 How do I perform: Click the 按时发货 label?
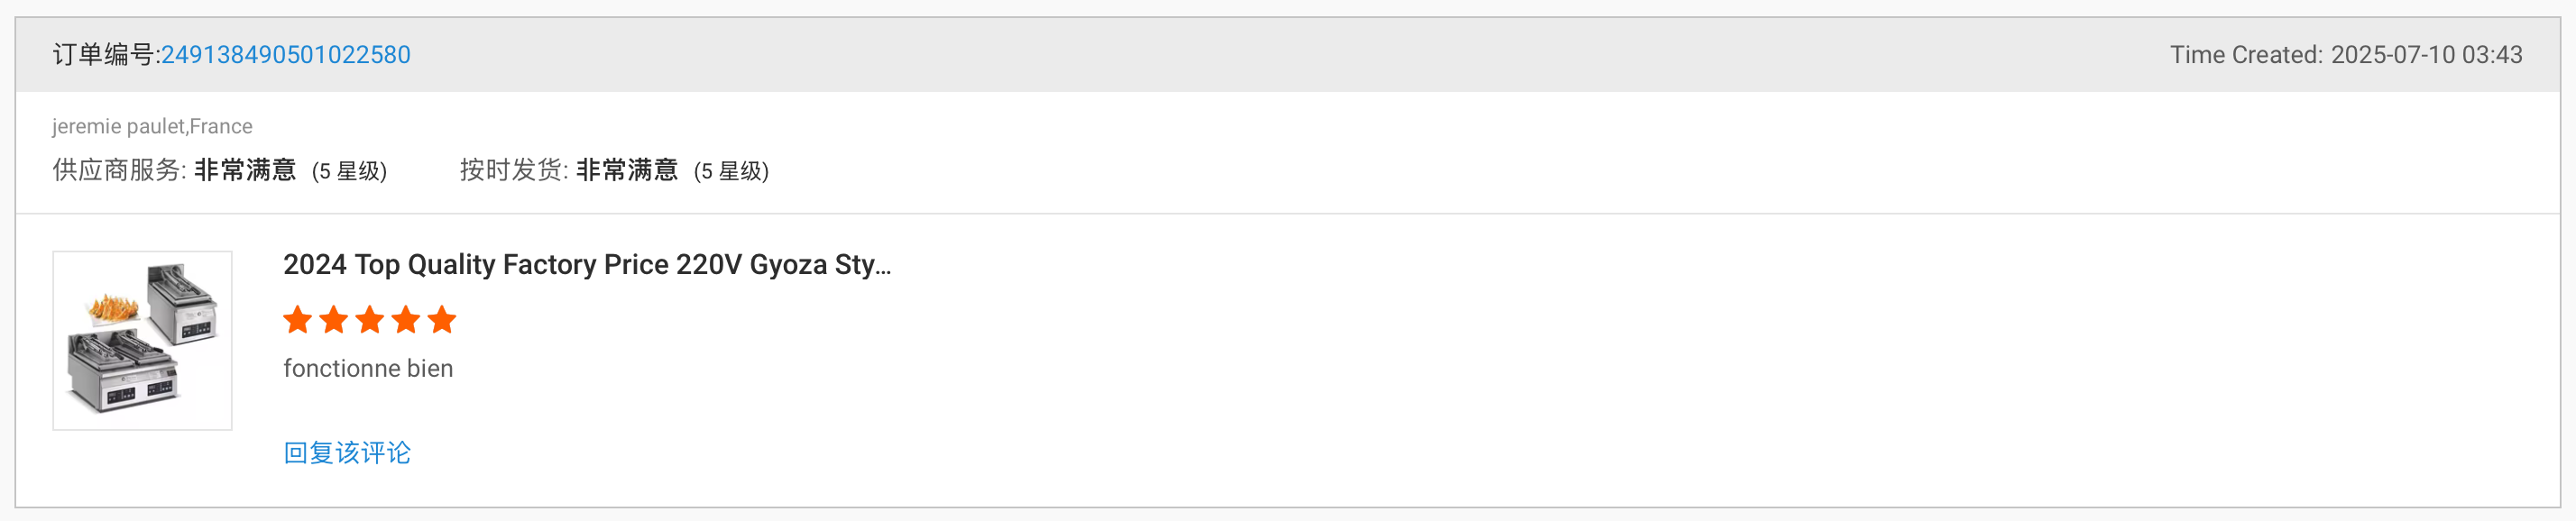[513, 171]
